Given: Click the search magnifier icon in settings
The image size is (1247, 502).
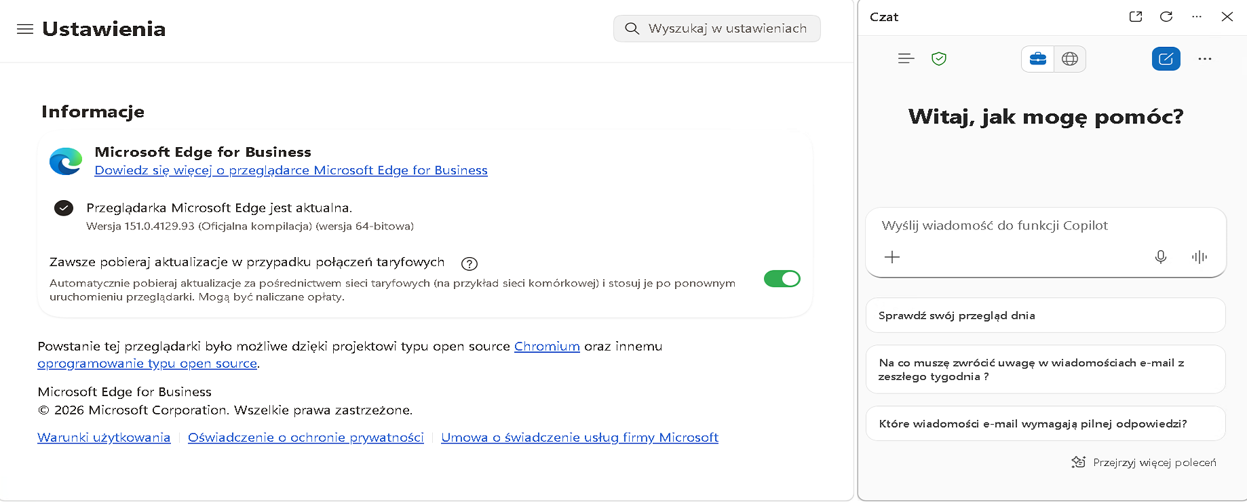Looking at the screenshot, I should pyautogui.click(x=632, y=28).
